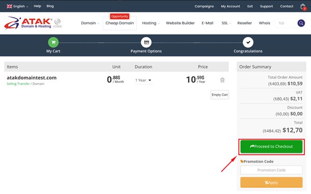Image resolution: width=311 pixels, height=194 pixels.
Task: Click the Exit link
Action: 250,6
